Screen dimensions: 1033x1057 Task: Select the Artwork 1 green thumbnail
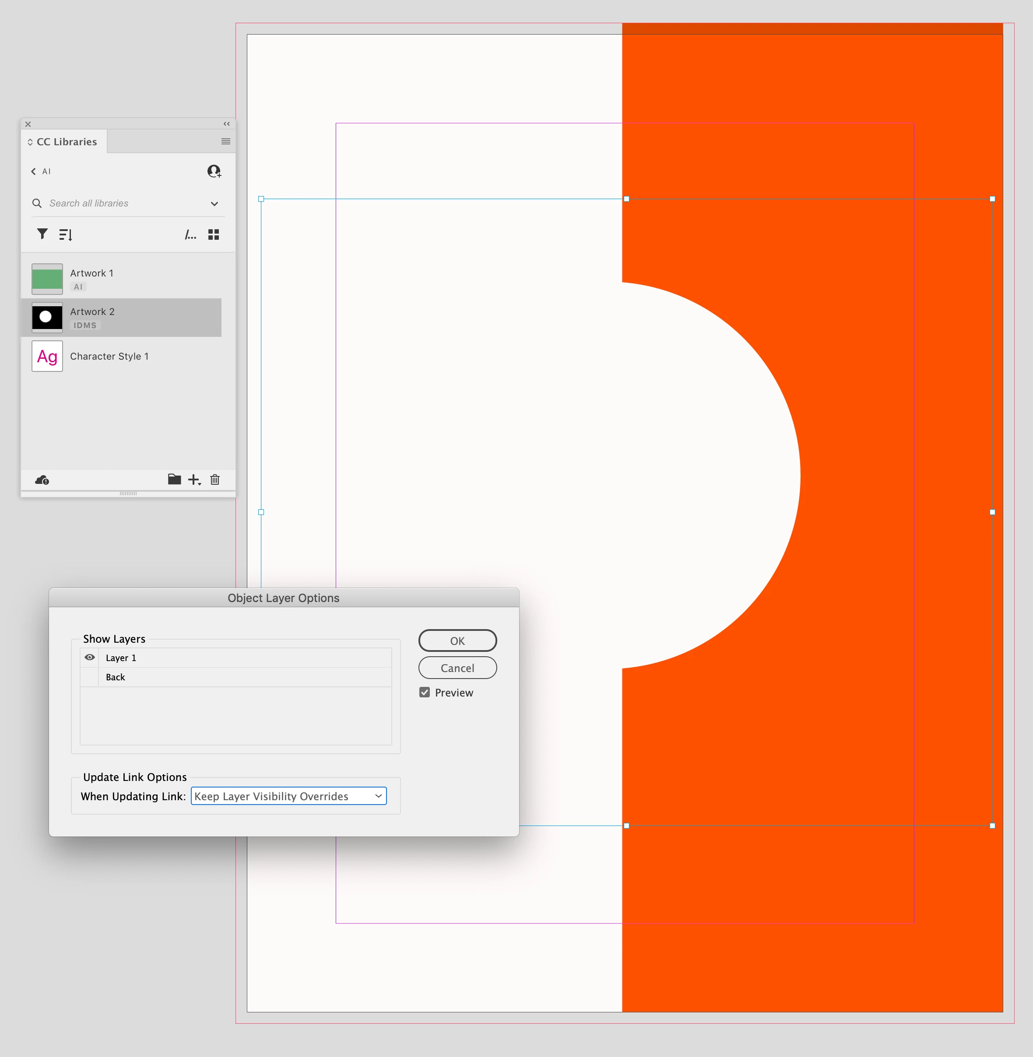(x=47, y=279)
